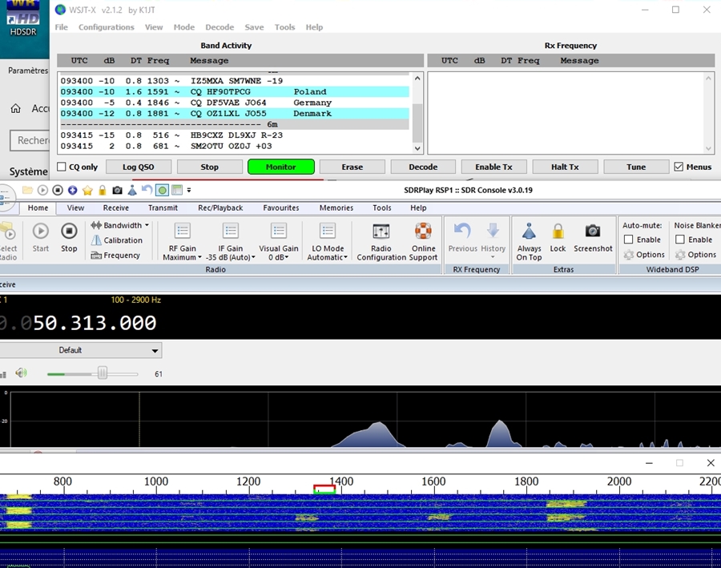
Task: Click the folder icon in SDR Console quick toolbar
Action: (x=27, y=190)
